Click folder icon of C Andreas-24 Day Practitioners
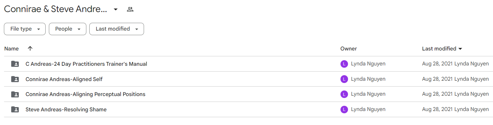The width and height of the screenshot is (493, 125). (15, 64)
